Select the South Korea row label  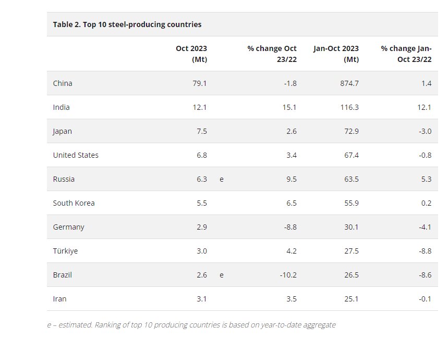tap(74, 203)
